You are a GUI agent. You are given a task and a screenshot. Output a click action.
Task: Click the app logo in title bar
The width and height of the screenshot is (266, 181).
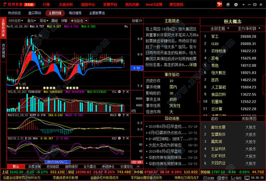pyautogui.click(x=5, y=4)
